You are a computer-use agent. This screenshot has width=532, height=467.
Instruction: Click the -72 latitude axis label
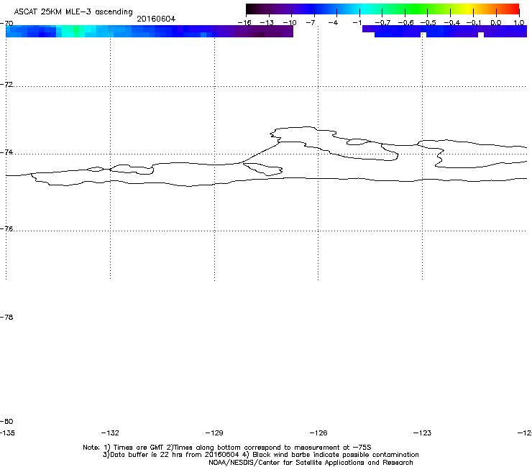click(x=6, y=85)
